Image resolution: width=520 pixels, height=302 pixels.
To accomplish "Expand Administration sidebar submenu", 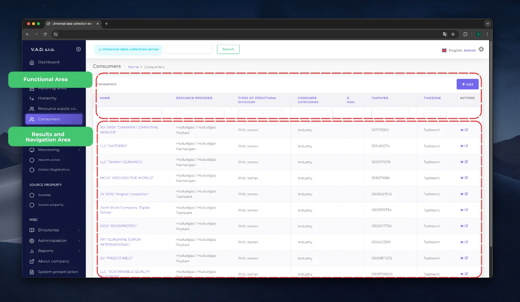I will point(54,241).
